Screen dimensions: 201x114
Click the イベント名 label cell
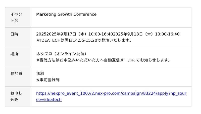[18, 17]
